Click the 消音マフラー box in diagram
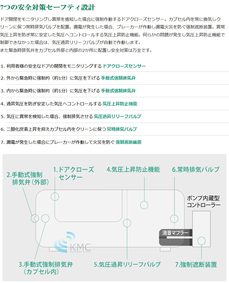 point(175,237)
